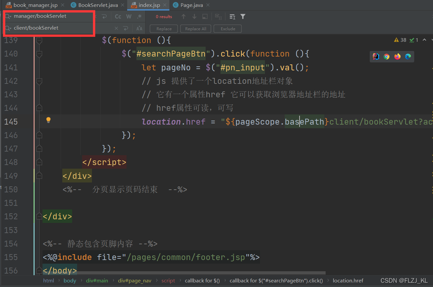Click the Exclude button

coord(228,29)
